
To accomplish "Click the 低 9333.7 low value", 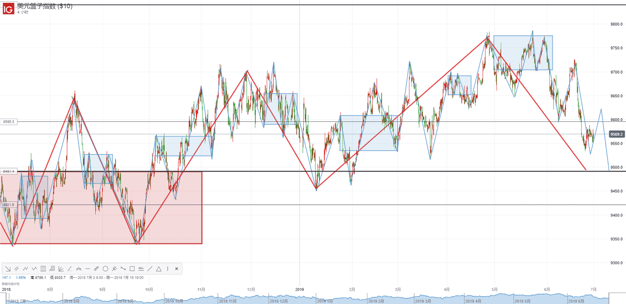I will 58,278.
